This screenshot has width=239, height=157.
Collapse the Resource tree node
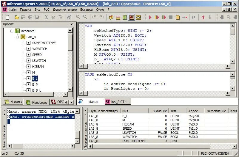(x=12, y=31)
